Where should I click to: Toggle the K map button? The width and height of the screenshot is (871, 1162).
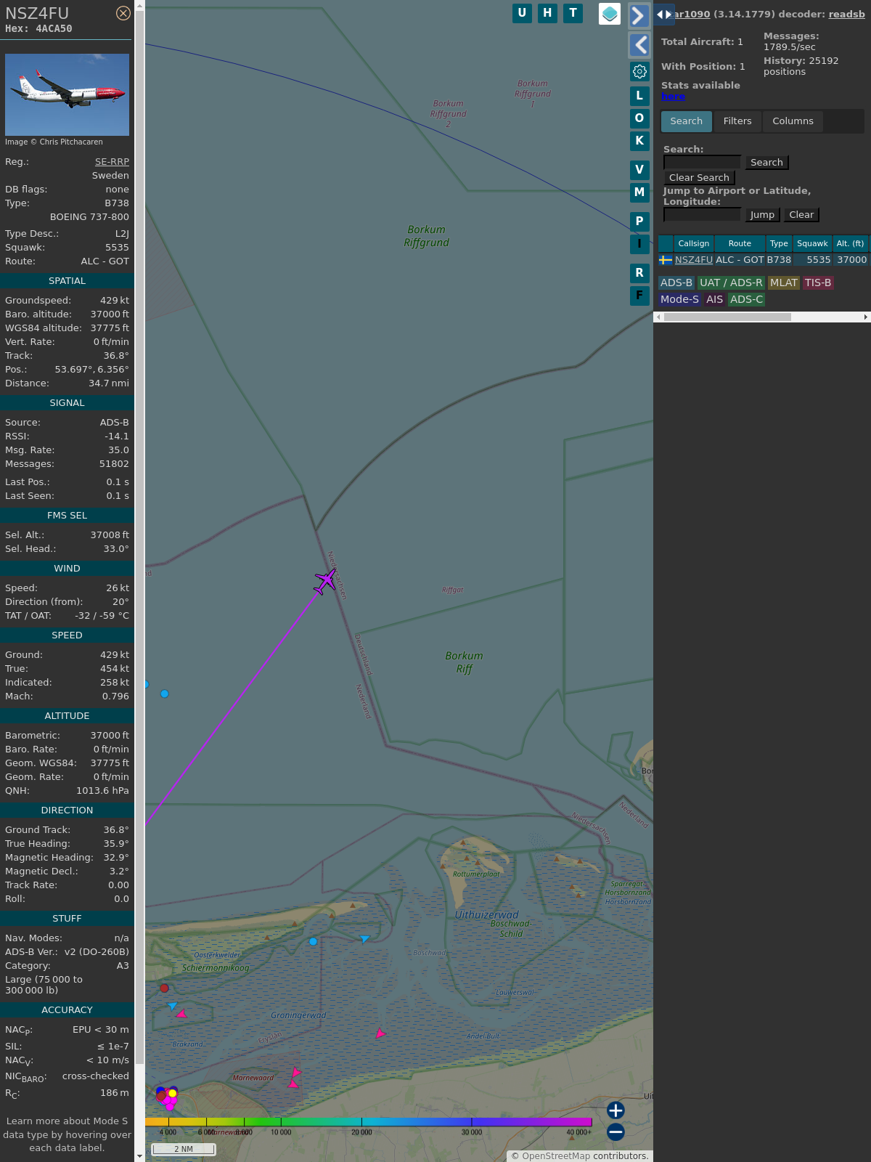click(639, 141)
